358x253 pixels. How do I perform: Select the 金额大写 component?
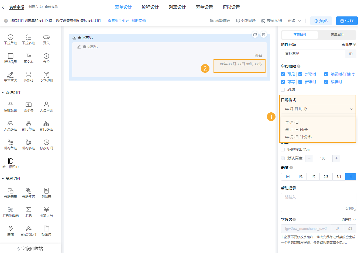46,212
